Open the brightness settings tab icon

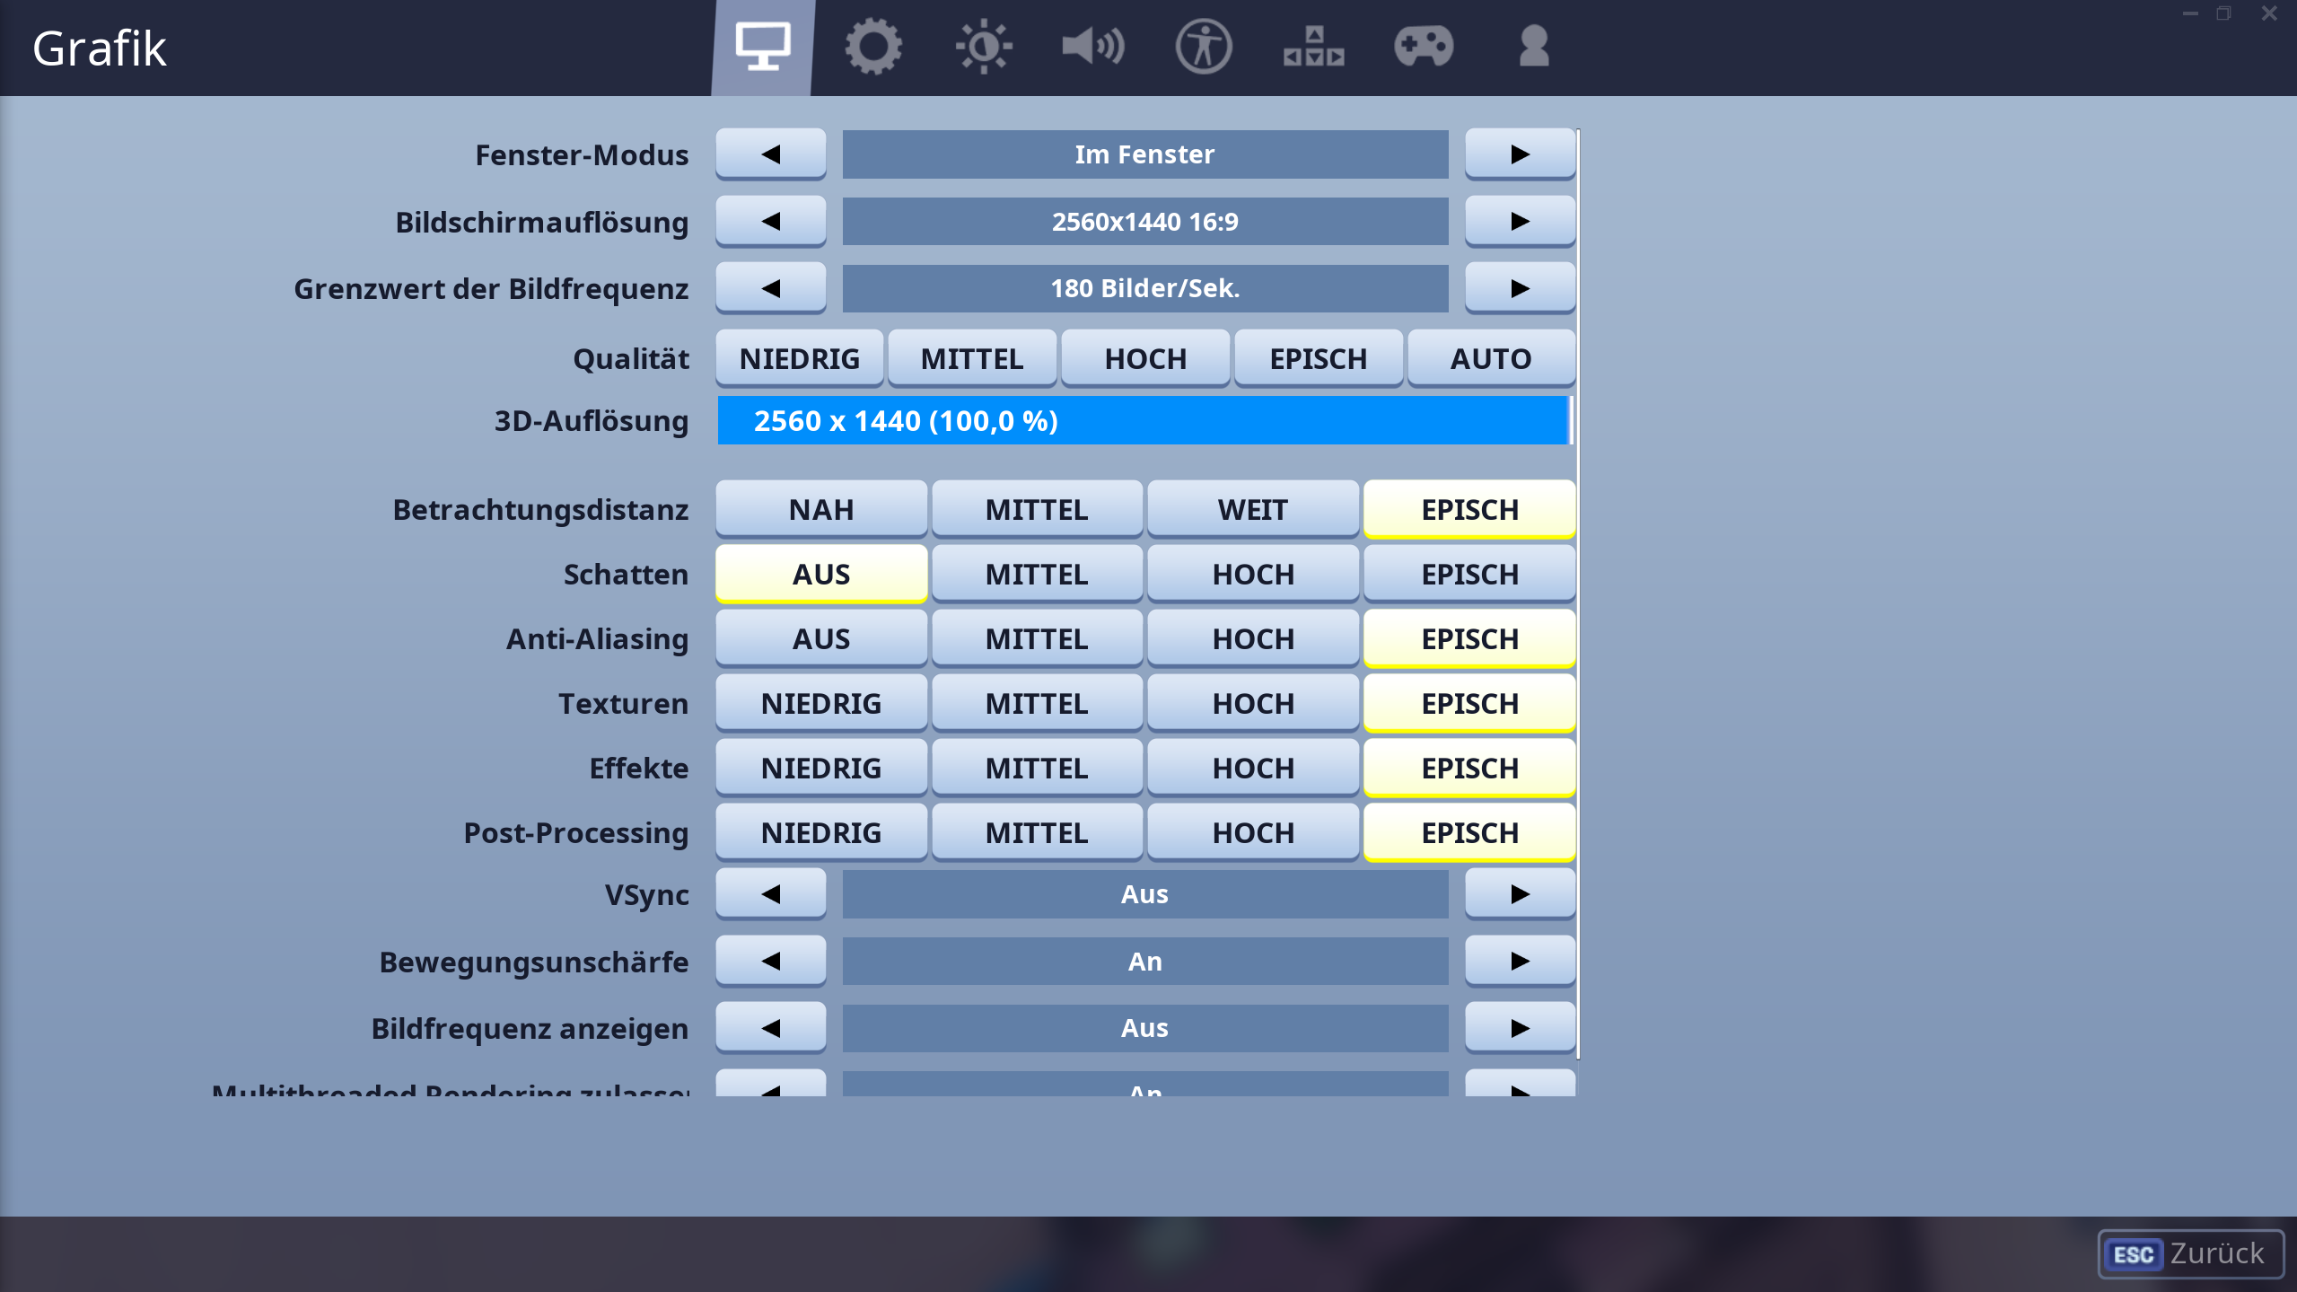(x=983, y=47)
